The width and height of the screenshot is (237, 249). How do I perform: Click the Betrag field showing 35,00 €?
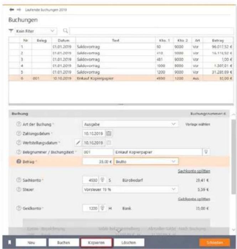coord(98,162)
